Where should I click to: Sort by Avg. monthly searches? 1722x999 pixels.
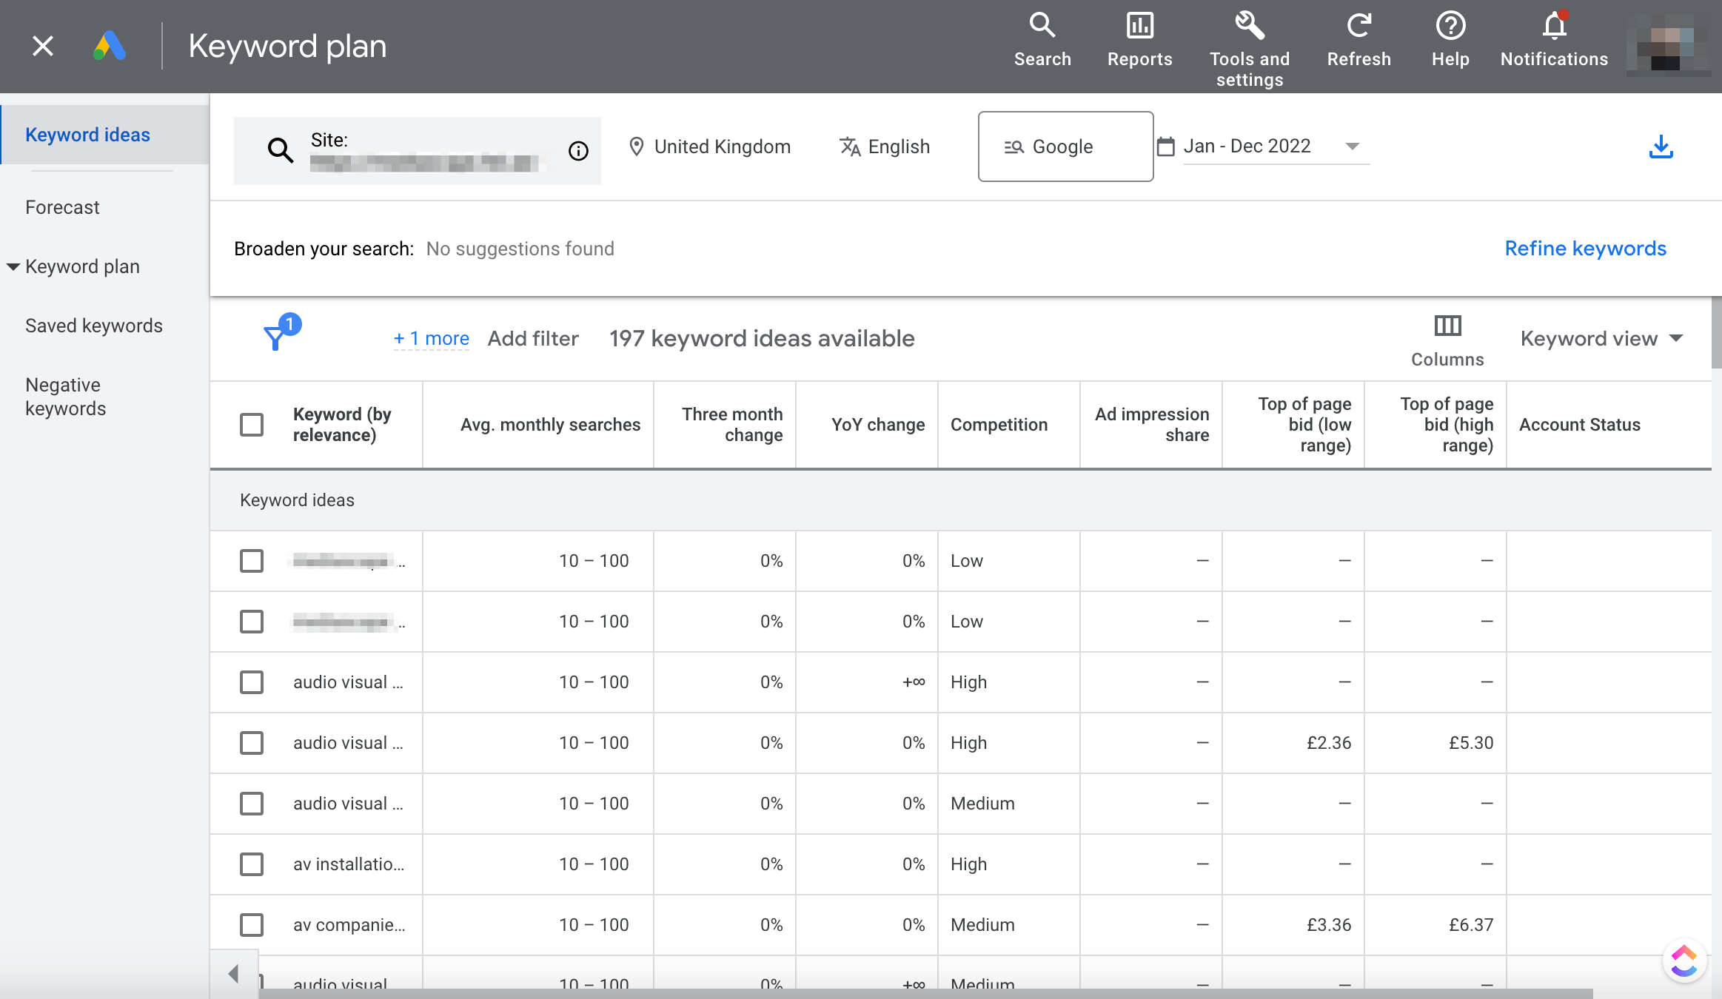[550, 425]
